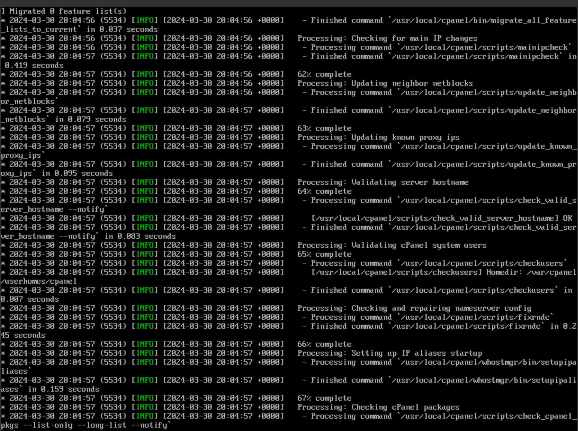Click the 'in 0.159 seconds' timing text
The width and height of the screenshot is (578, 431).
click(x=63, y=389)
